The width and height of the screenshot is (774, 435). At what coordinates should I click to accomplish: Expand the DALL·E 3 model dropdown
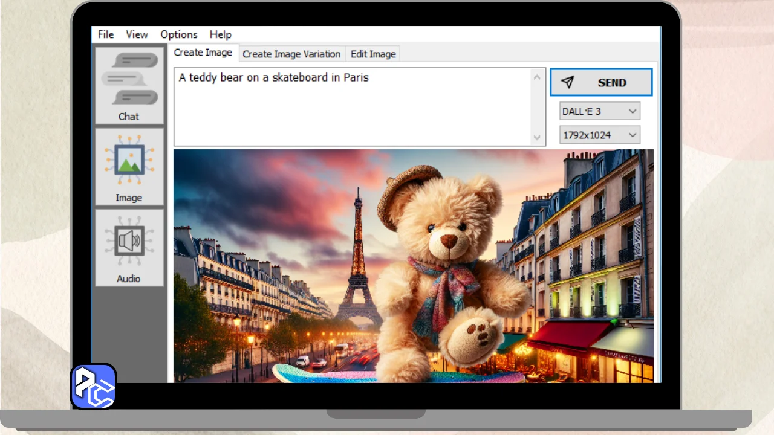tap(599, 111)
